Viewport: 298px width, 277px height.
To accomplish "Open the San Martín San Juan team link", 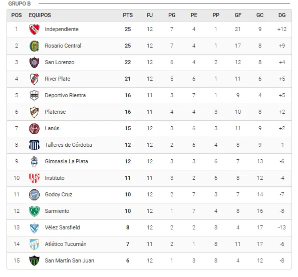I will tap(70, 260).
